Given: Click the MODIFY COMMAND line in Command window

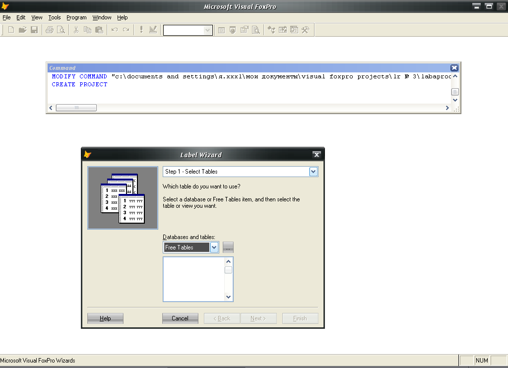Looking at the screenshot, I should [251, 76].
